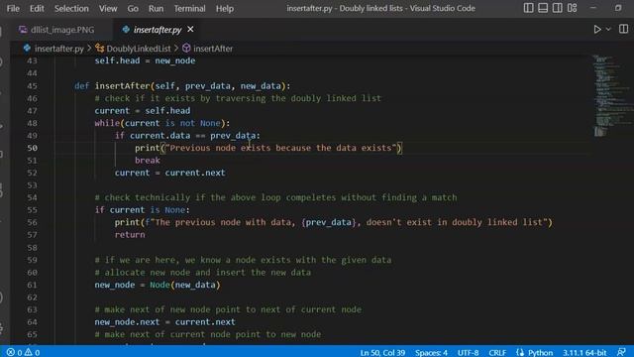Click 'current = self.head' on line 47
Image resolution: width=634 pixels, height=357 pixels.
tap(143, 110)
